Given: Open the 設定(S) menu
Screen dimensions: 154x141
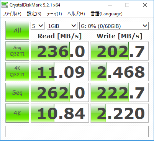Looking at the screenshot, I should (x=34, y=14).
